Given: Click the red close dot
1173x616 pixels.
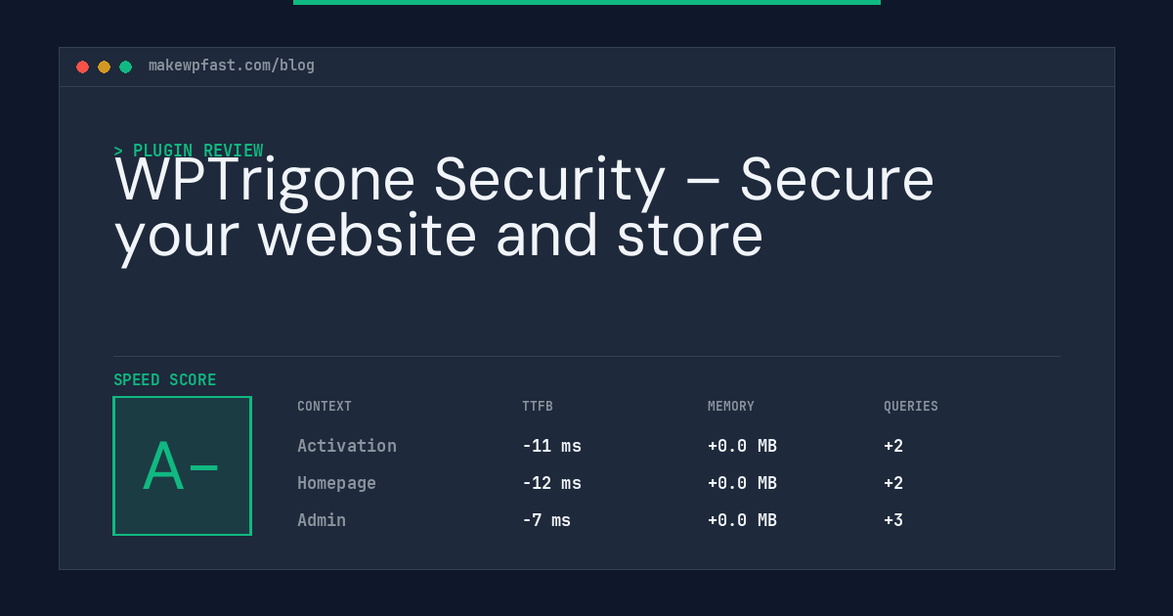Looking at the screenshot, I should pyautogui.click(x=83, y=66).
